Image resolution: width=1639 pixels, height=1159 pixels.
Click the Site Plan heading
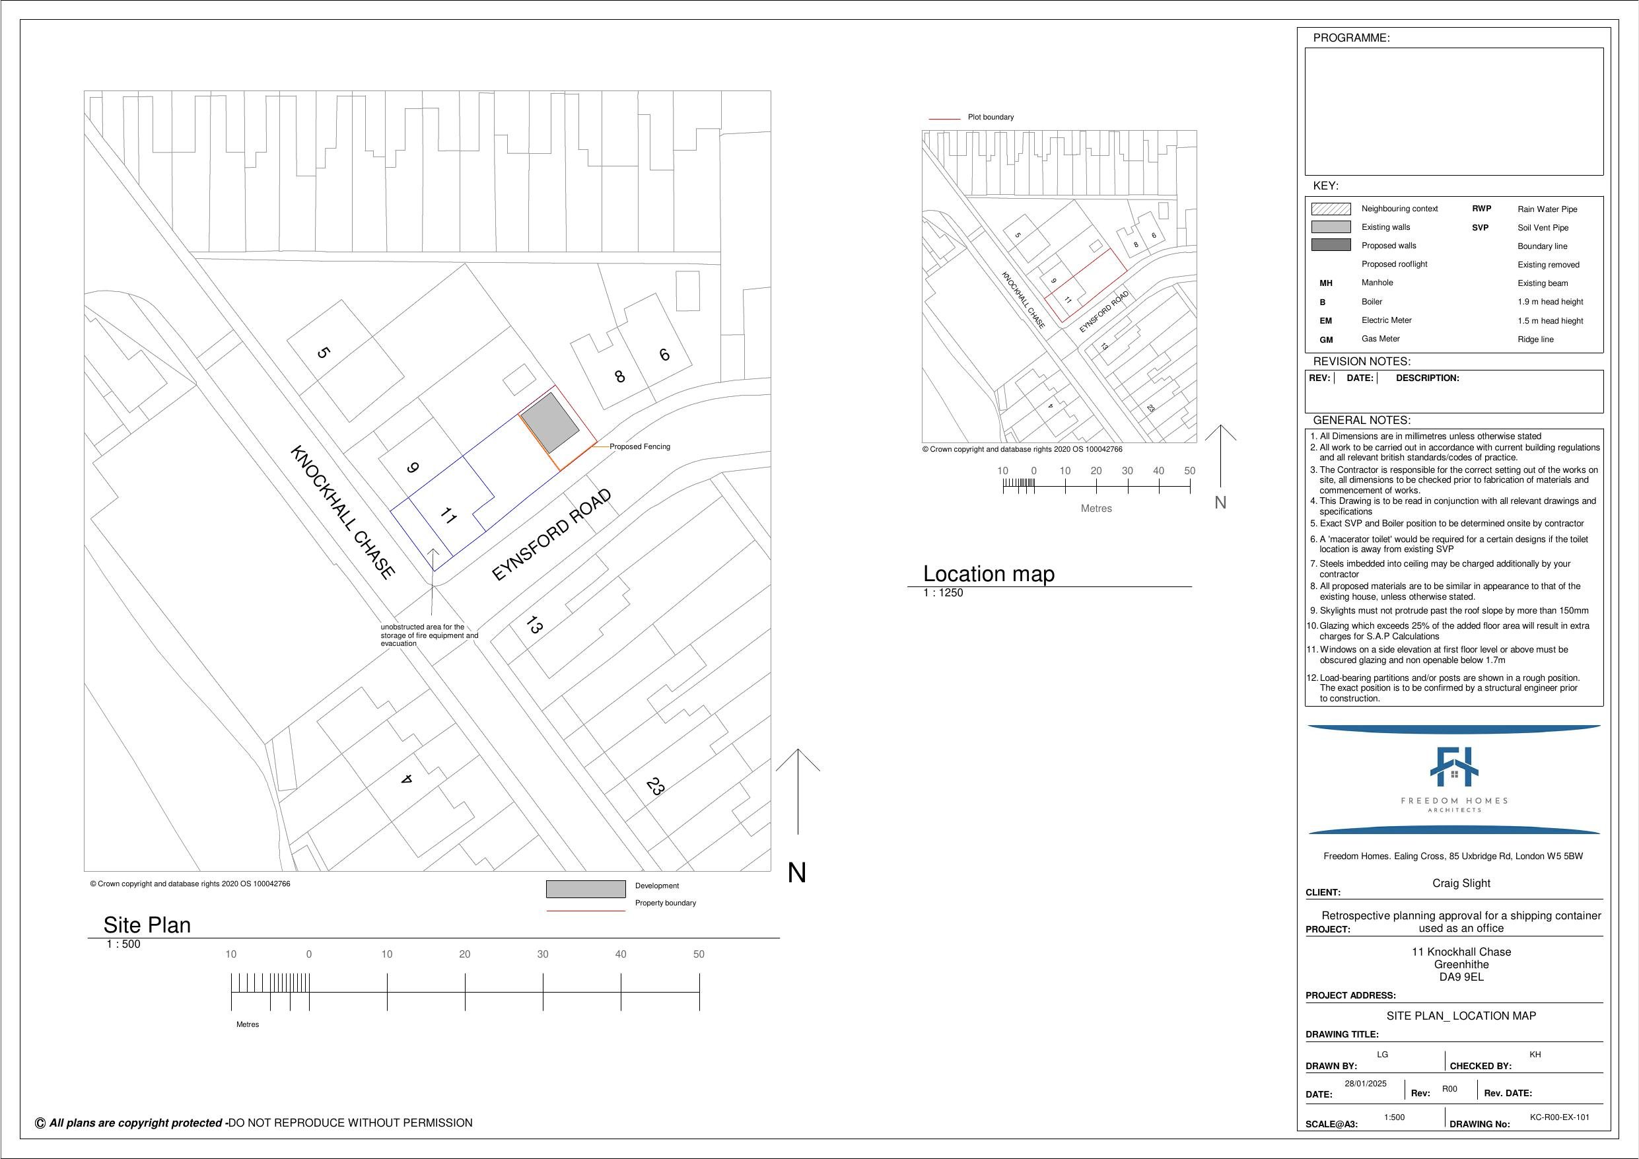(147, 925)
